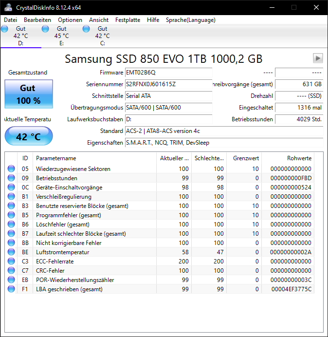Click the next disk arrow button
Screen dimensions: 328x337
click(x=318, y=58)
